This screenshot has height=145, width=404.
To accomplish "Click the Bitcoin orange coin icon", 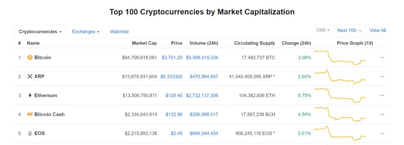I will pos(30,58).
